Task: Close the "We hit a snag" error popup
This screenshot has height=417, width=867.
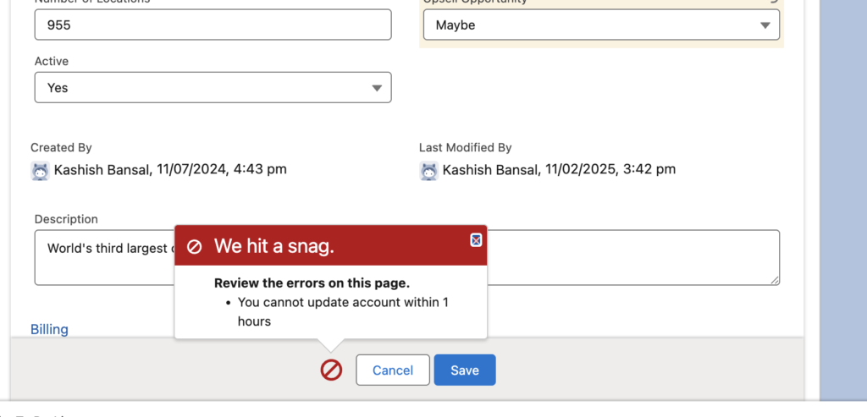Action: pyautogui.click(x=476, y=240)
